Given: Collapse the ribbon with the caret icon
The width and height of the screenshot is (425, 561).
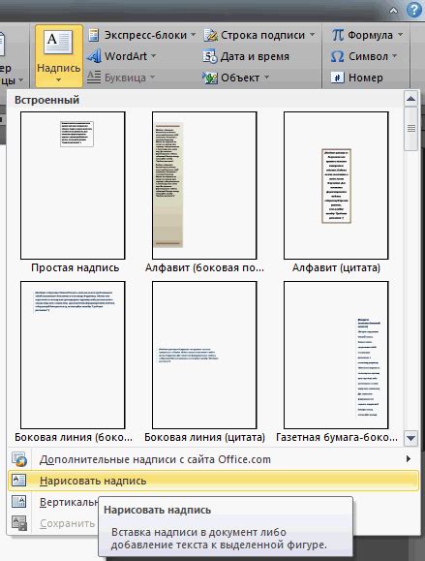Looking at the screenshot, I should [x=393, y=11].
